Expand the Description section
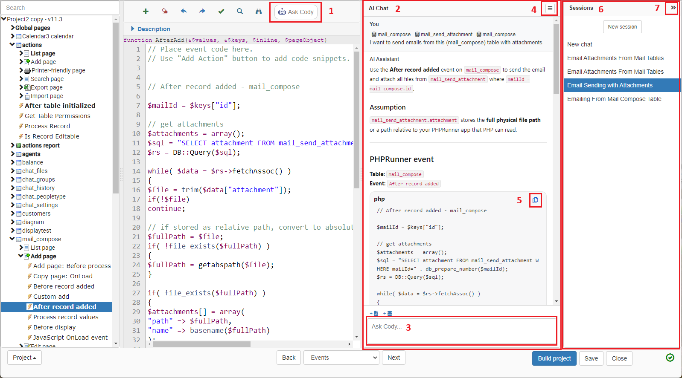Image resolution: width=682 pixels, height=378 pixels. point(132,29)
